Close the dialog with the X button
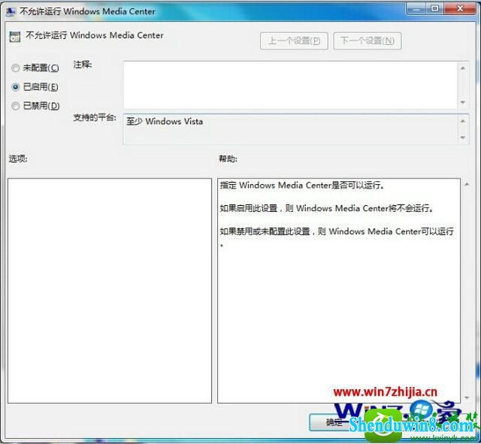 (x=460, y=8)
